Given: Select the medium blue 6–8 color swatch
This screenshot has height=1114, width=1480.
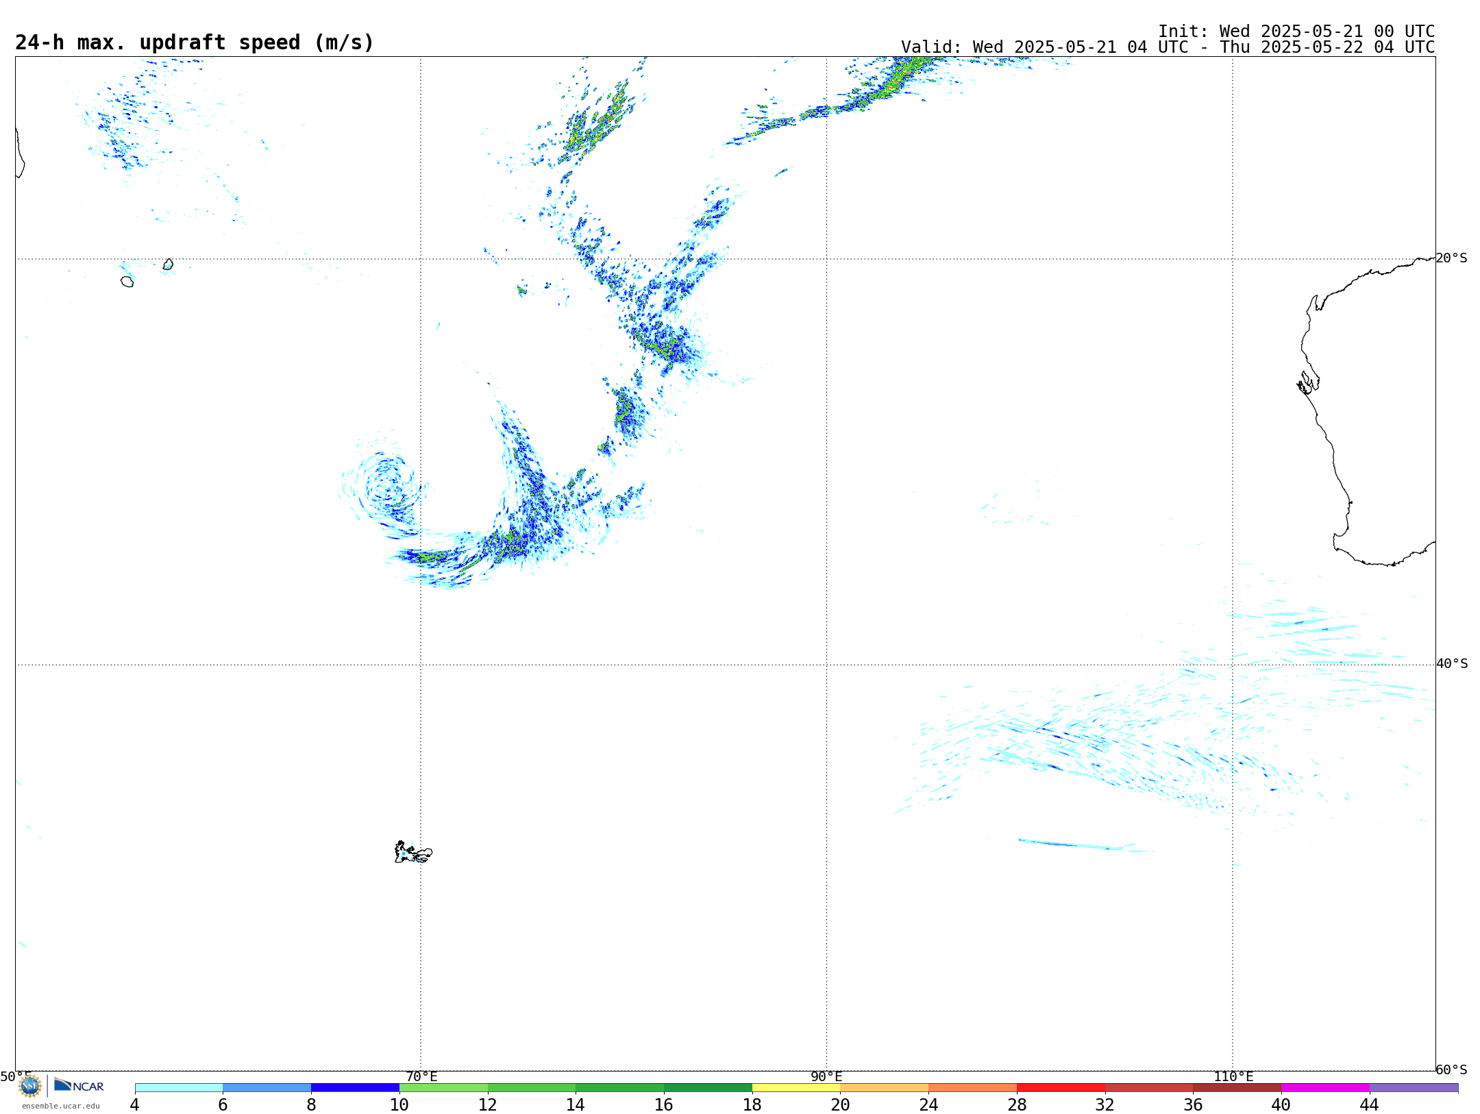Looking at the screenshot, I should (x=267, y=1087).
